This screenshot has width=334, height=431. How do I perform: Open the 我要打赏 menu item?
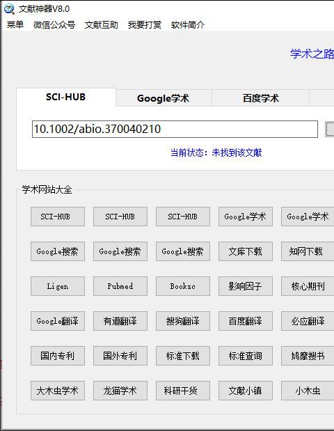pyautogui.click(x=145, y=25)
